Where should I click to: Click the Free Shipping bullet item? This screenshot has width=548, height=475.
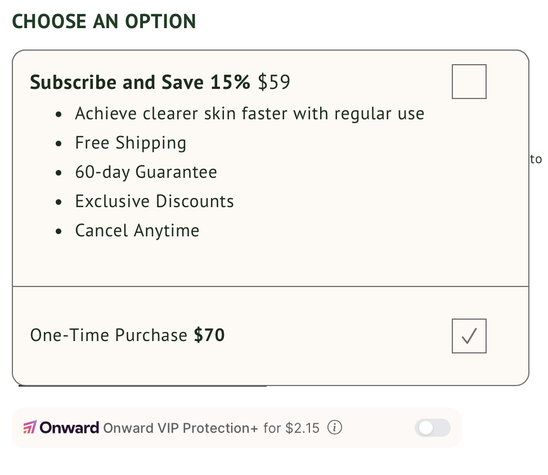point(131,143)
